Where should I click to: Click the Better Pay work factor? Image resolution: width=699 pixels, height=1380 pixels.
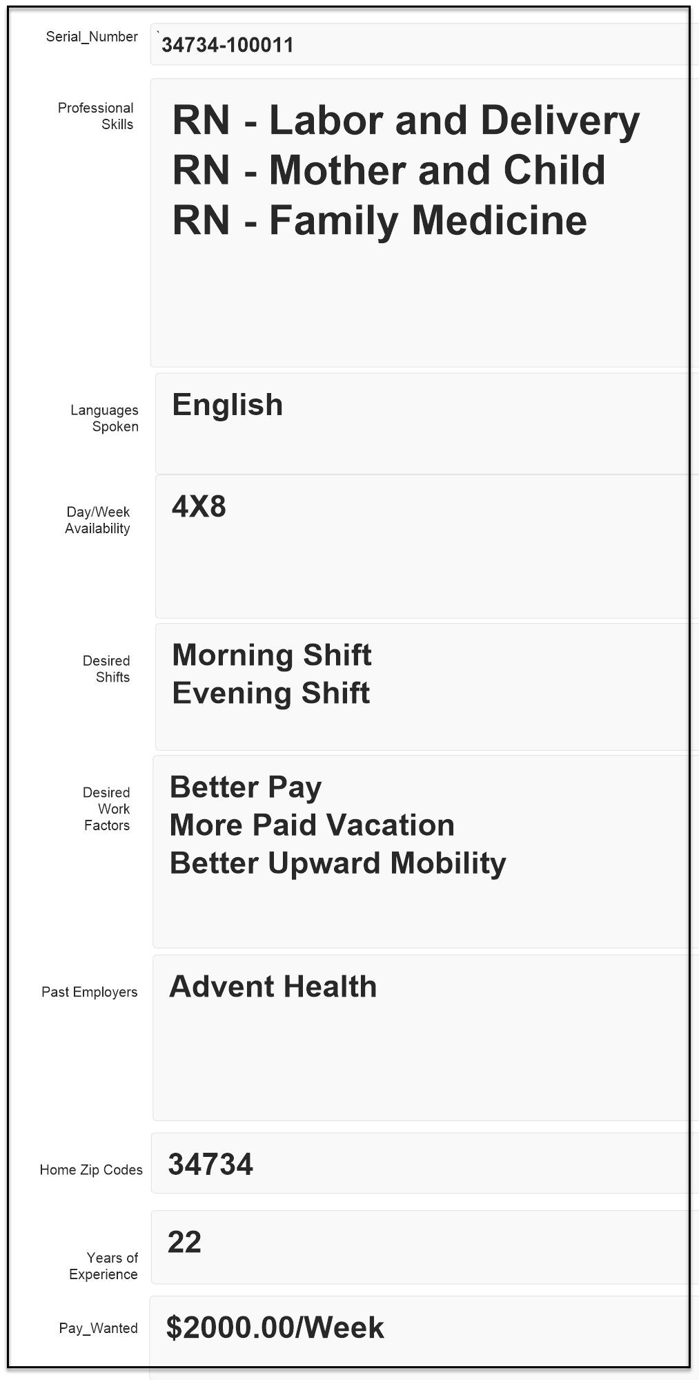point(246,787)
